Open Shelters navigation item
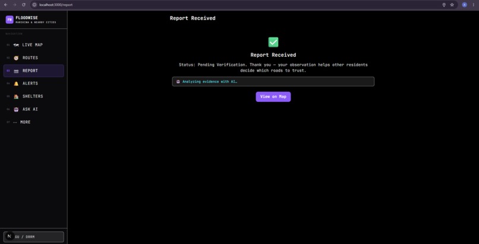The height and width of the screenshot is (244, 479). [34, 96]
